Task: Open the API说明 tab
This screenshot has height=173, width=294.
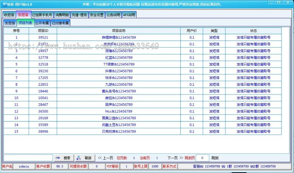Action: [129, 15]
